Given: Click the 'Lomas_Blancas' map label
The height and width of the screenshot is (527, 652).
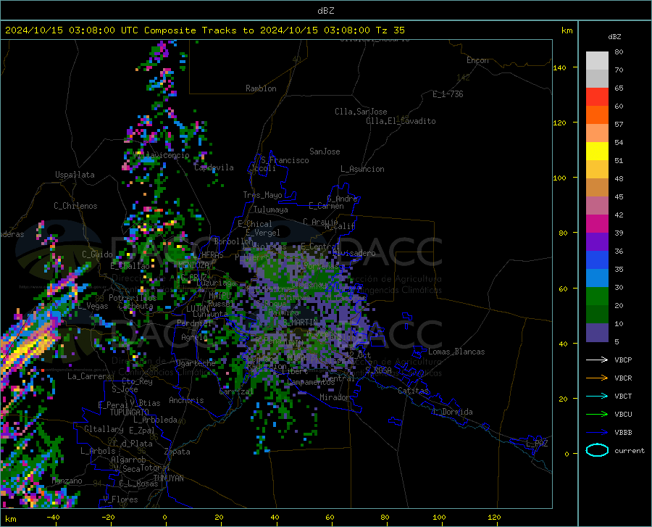Looking at the screenshot, I should coord(456,352).
